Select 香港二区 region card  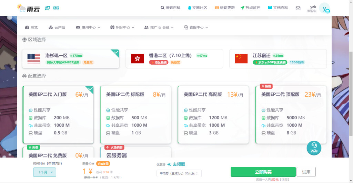(x=174, y=58)
